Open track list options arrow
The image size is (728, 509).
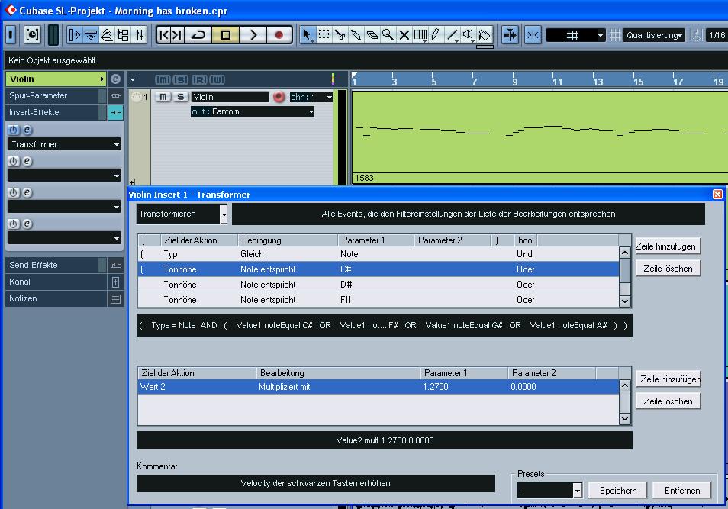(133, 80)
